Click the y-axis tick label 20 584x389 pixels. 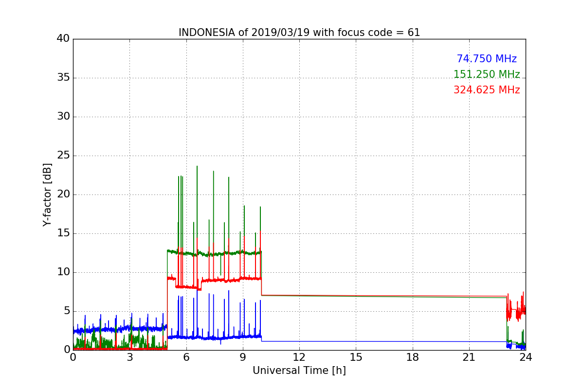[x=63, y=194]
